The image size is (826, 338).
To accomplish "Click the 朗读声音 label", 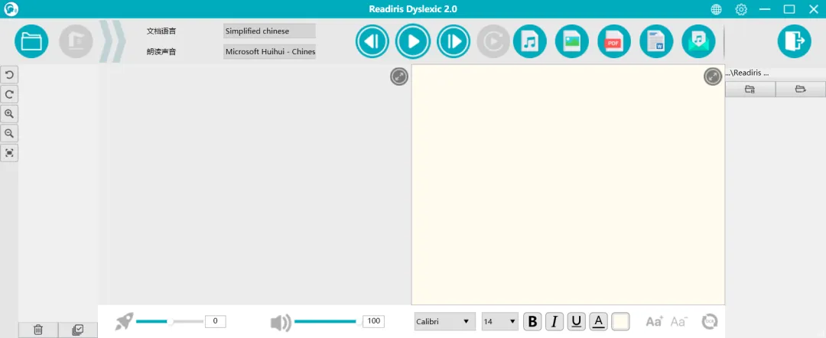I will click(161, 51).
